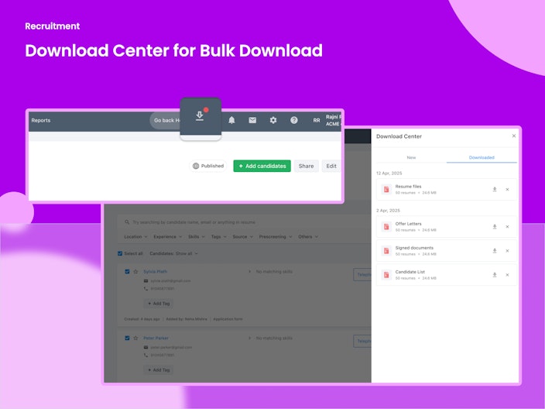Expand the Source filter dropdown

pyautogui.click(x=242, y=236)
